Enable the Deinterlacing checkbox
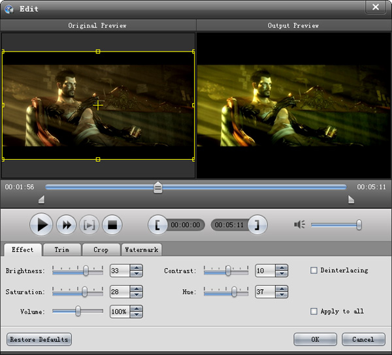The image size is (392, 355). 314,270
